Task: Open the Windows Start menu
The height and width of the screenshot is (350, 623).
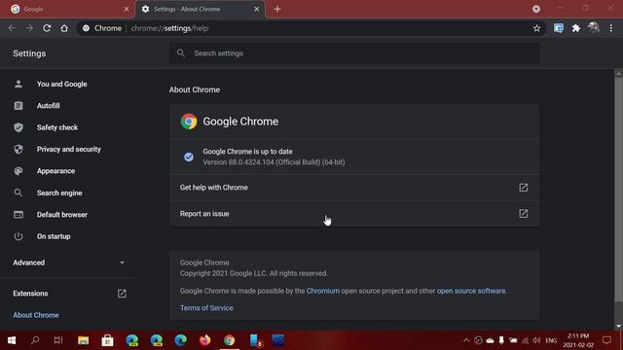Action: (x=12, y=340)
